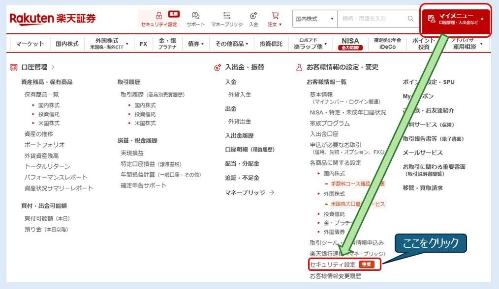Open 入出金口座 link
Image resolution: width=499 pixels, height=289 pixels.
coord(324,134)
